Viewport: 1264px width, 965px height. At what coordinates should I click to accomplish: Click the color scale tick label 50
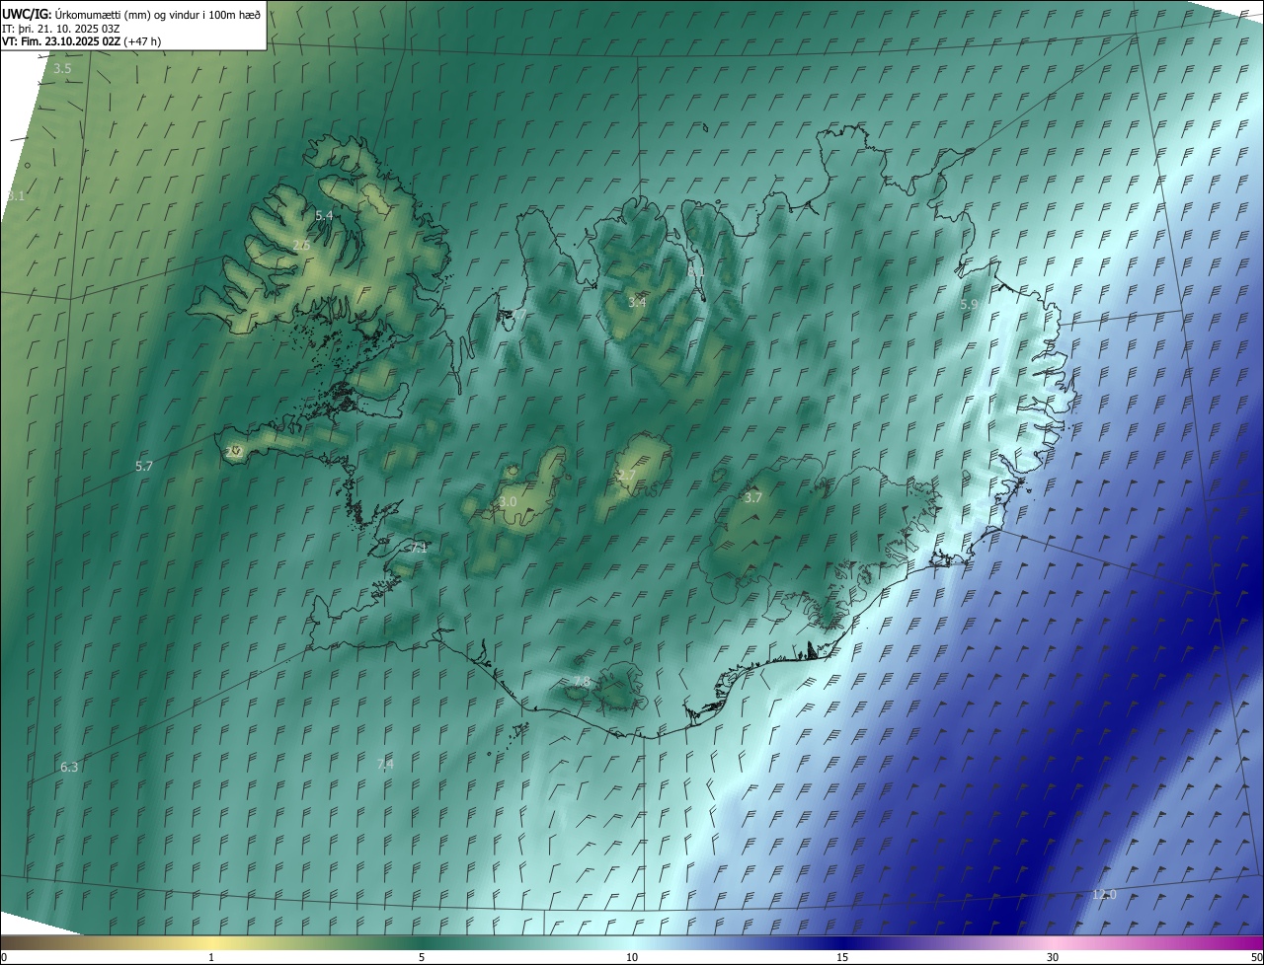coord(1257,957)
